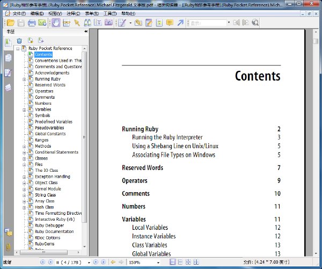Viewport: 322px width, 269px height.
Task: Collapse the Ruby Pocket Reference root node
Action: [18, 49]
